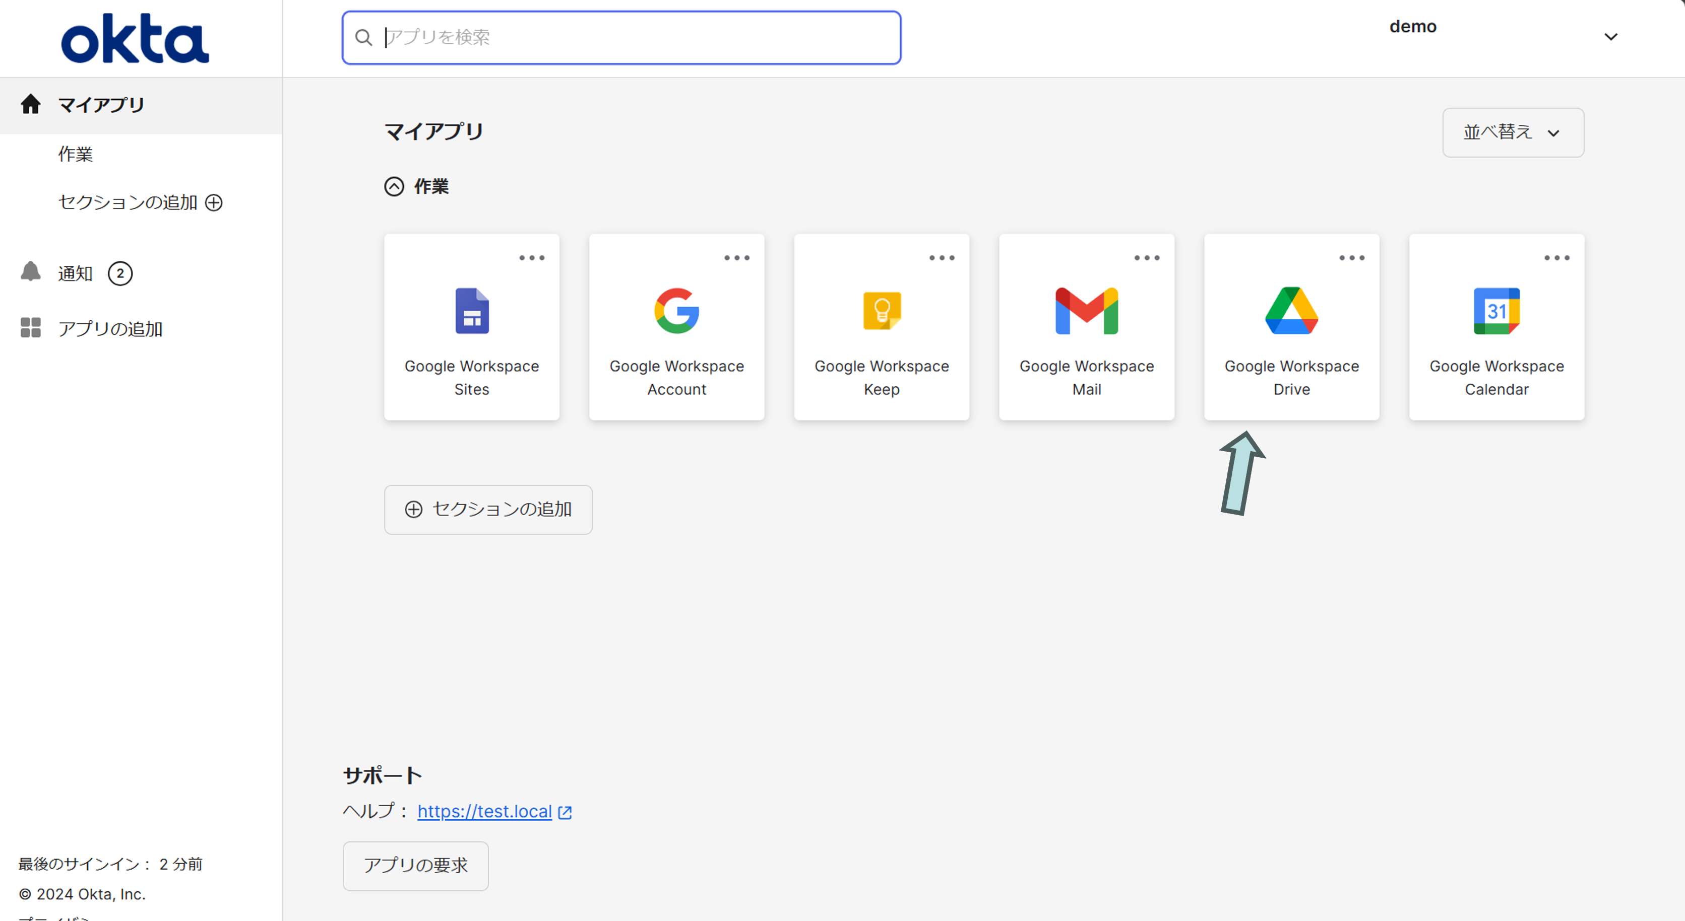The image size is (1685, 921).
Task: Click the home icon beside マイアプリ
Action: click(x=31, y=104)
